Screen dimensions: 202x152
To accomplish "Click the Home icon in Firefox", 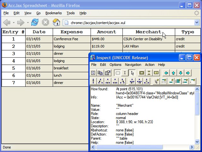I will pos(56,22).
